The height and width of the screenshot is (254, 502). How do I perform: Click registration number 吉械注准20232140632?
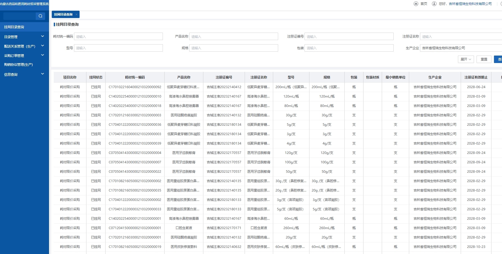click(224, 247)
